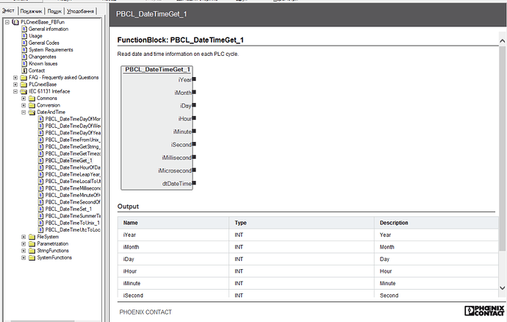Switch to the Зміст tab

click(9, 11)
